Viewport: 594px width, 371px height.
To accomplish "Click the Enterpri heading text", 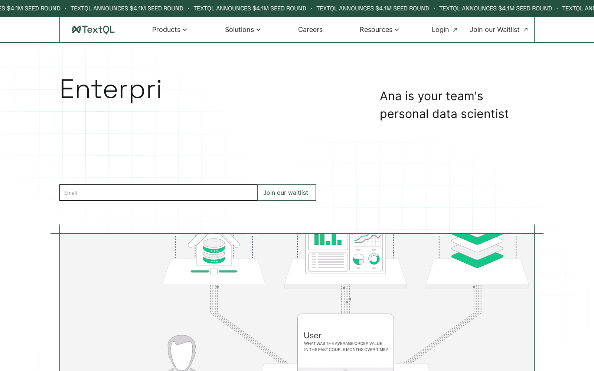I will [111, 90].
